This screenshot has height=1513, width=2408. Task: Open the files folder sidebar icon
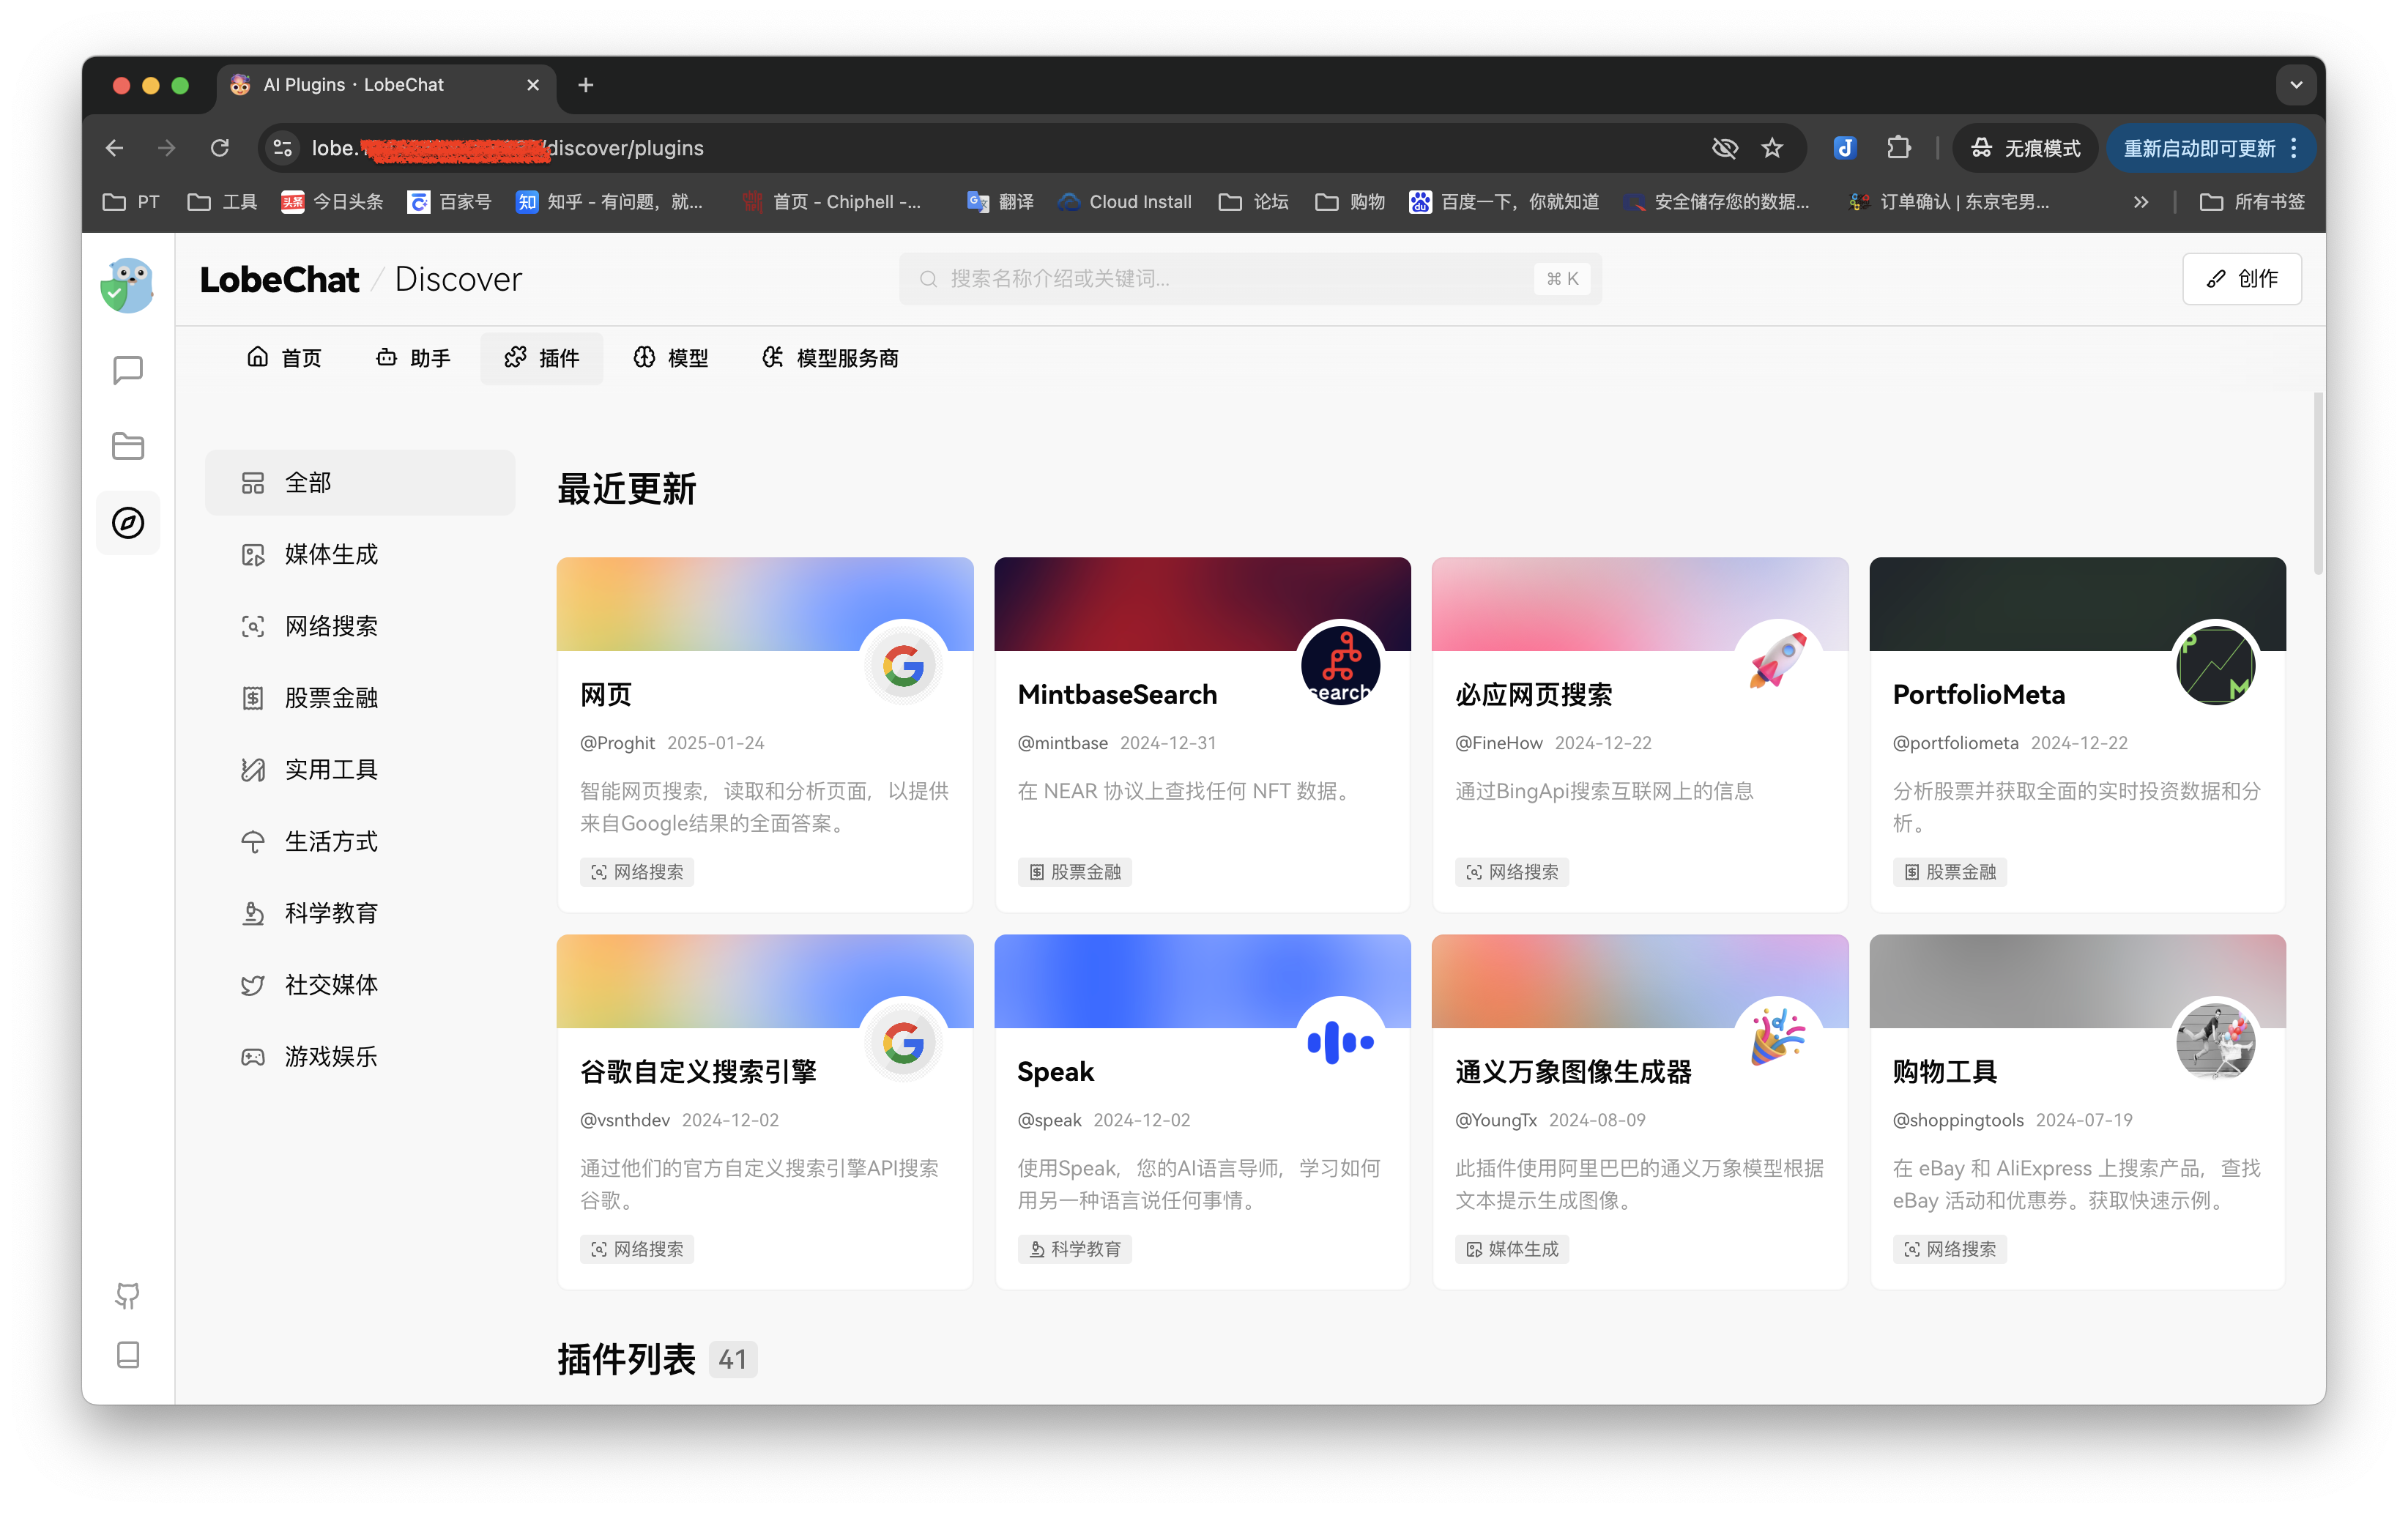[x=128, y=446]
